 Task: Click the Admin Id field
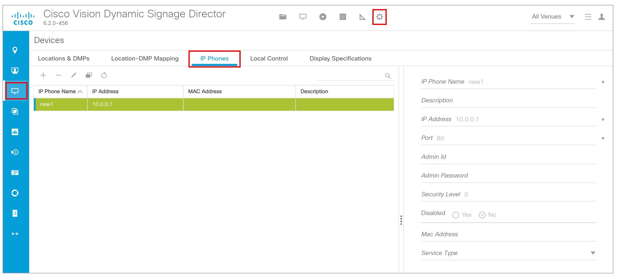point(508,157)
